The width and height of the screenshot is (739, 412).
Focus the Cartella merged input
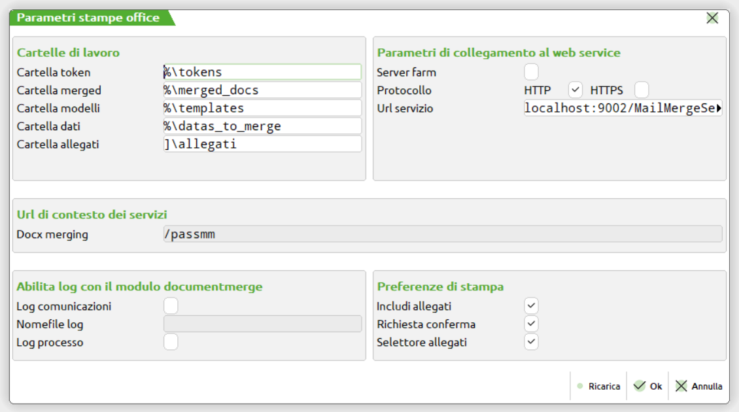262,90
